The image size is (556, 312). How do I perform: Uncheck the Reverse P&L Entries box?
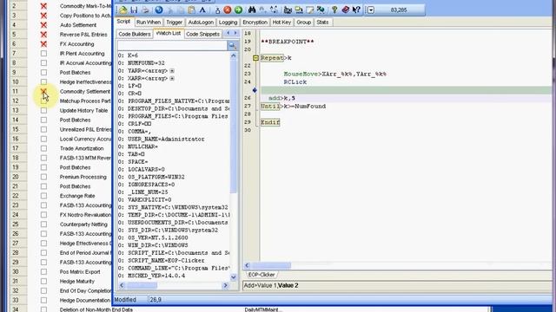(x=43, y=35)
